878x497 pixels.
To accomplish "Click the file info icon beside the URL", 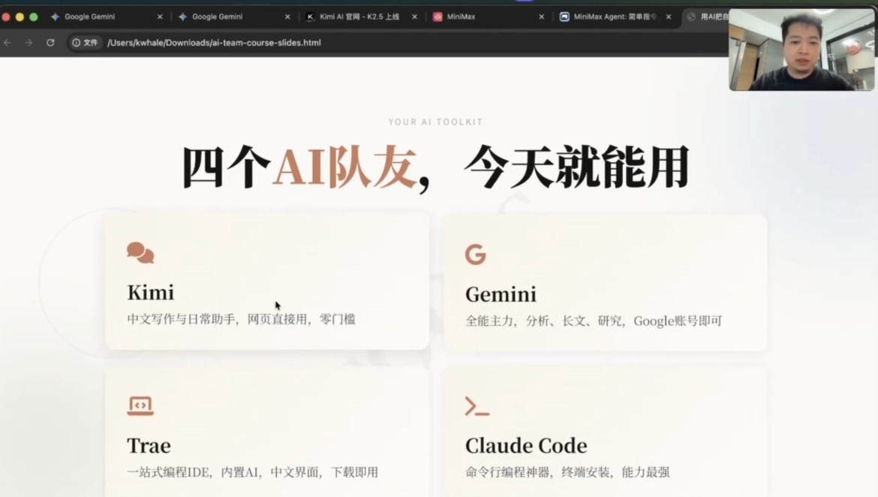I will click(x=77, y=43).
